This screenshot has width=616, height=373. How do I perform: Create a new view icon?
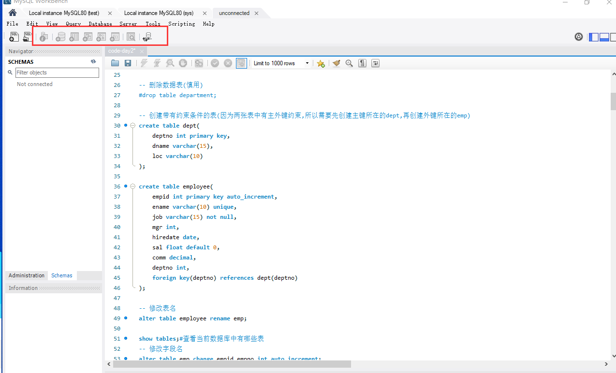coord(88,37)
